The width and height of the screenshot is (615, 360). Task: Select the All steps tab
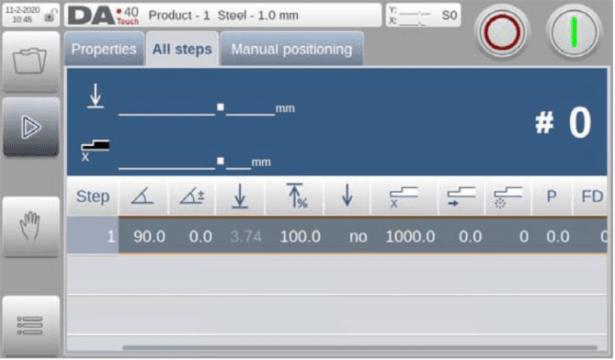(x=182, y=49)
